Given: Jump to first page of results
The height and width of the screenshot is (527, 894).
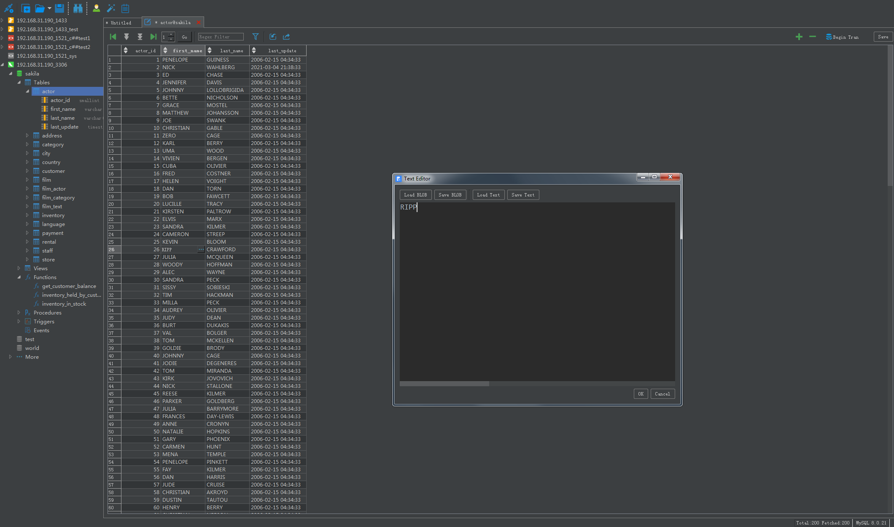Looking at the screenshot, I should [x=113, y=37].
